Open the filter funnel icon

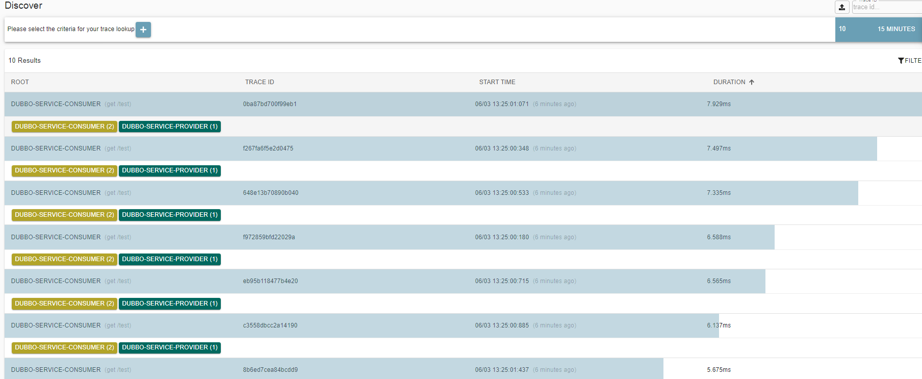[x=901, y=61]
